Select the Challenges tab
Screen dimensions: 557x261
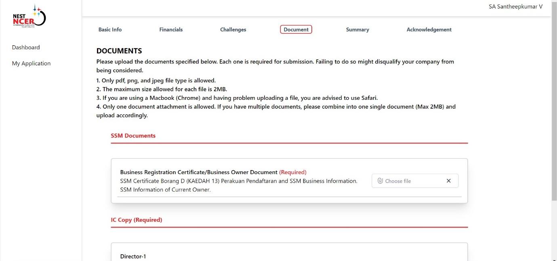pyautogui.click(x=233, y=29)
